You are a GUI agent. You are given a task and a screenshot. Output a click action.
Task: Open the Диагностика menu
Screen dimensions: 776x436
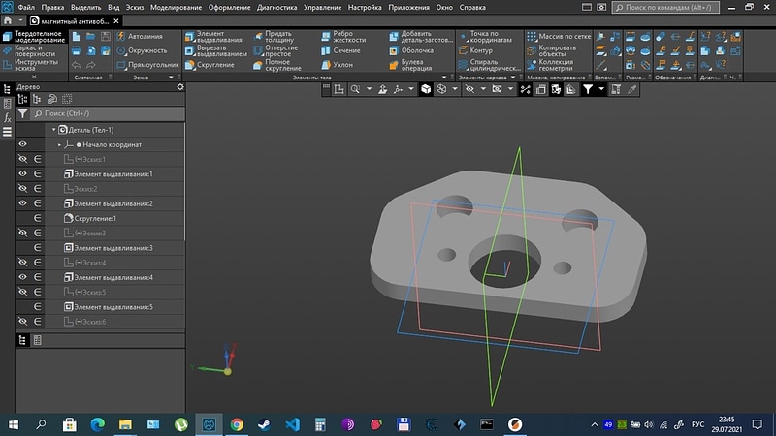coord(276,8)
